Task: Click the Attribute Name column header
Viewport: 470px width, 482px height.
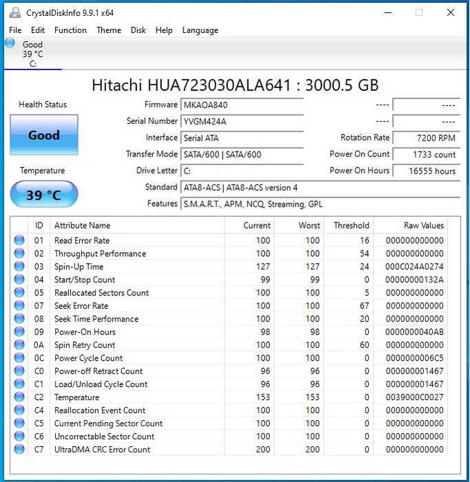Action: point(138,225)
